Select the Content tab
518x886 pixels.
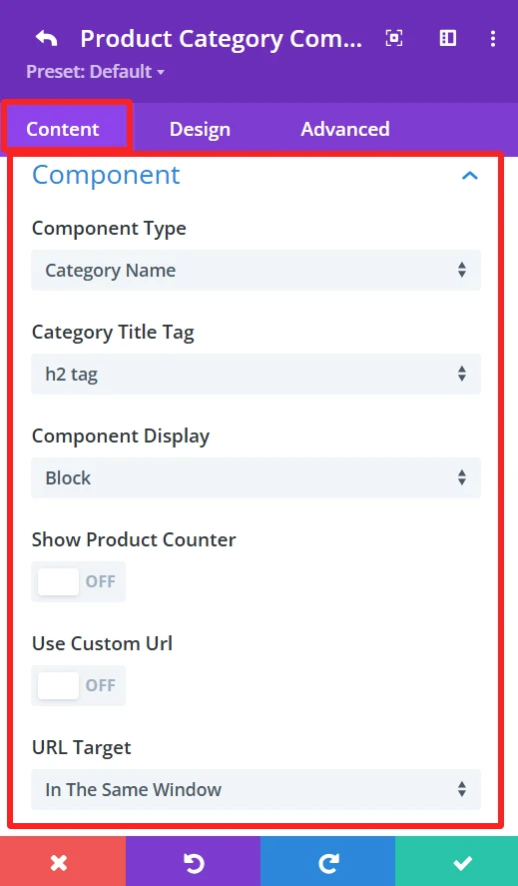pos(63,130)
